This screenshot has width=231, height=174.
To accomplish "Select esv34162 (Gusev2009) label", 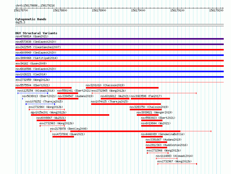I will pyautogui.click(x=31, y=63).
